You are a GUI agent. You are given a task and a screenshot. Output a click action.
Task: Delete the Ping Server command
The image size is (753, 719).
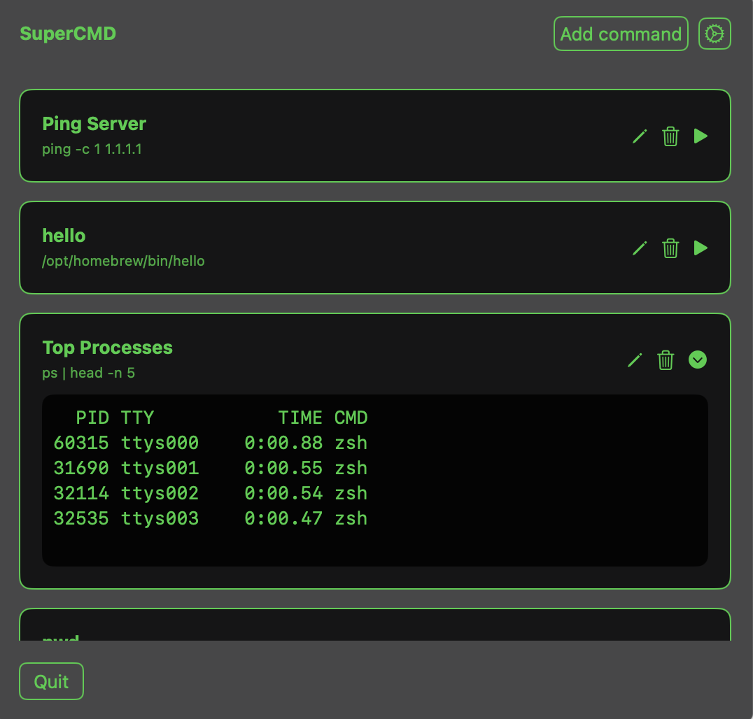pyautogui.click(x=670, y=136)
